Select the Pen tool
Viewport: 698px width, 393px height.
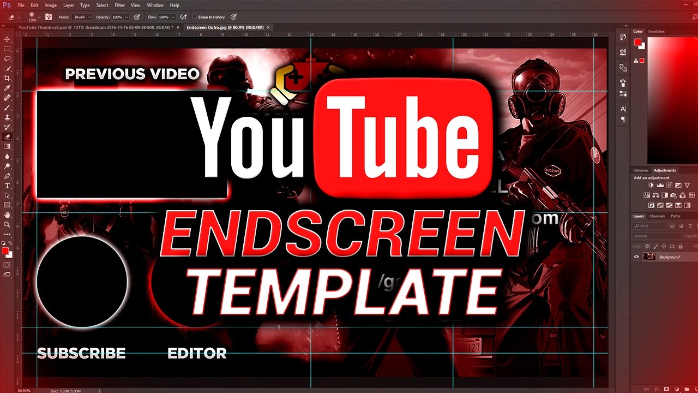[x=7, y=176]
